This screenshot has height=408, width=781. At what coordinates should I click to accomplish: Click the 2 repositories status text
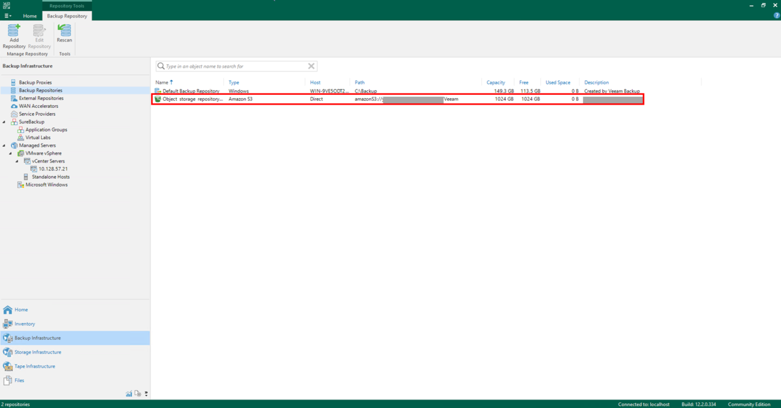click(x=16, y=404)
